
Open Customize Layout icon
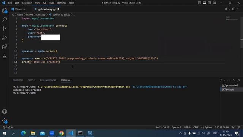pyautogui.click(x=214, y=3)
